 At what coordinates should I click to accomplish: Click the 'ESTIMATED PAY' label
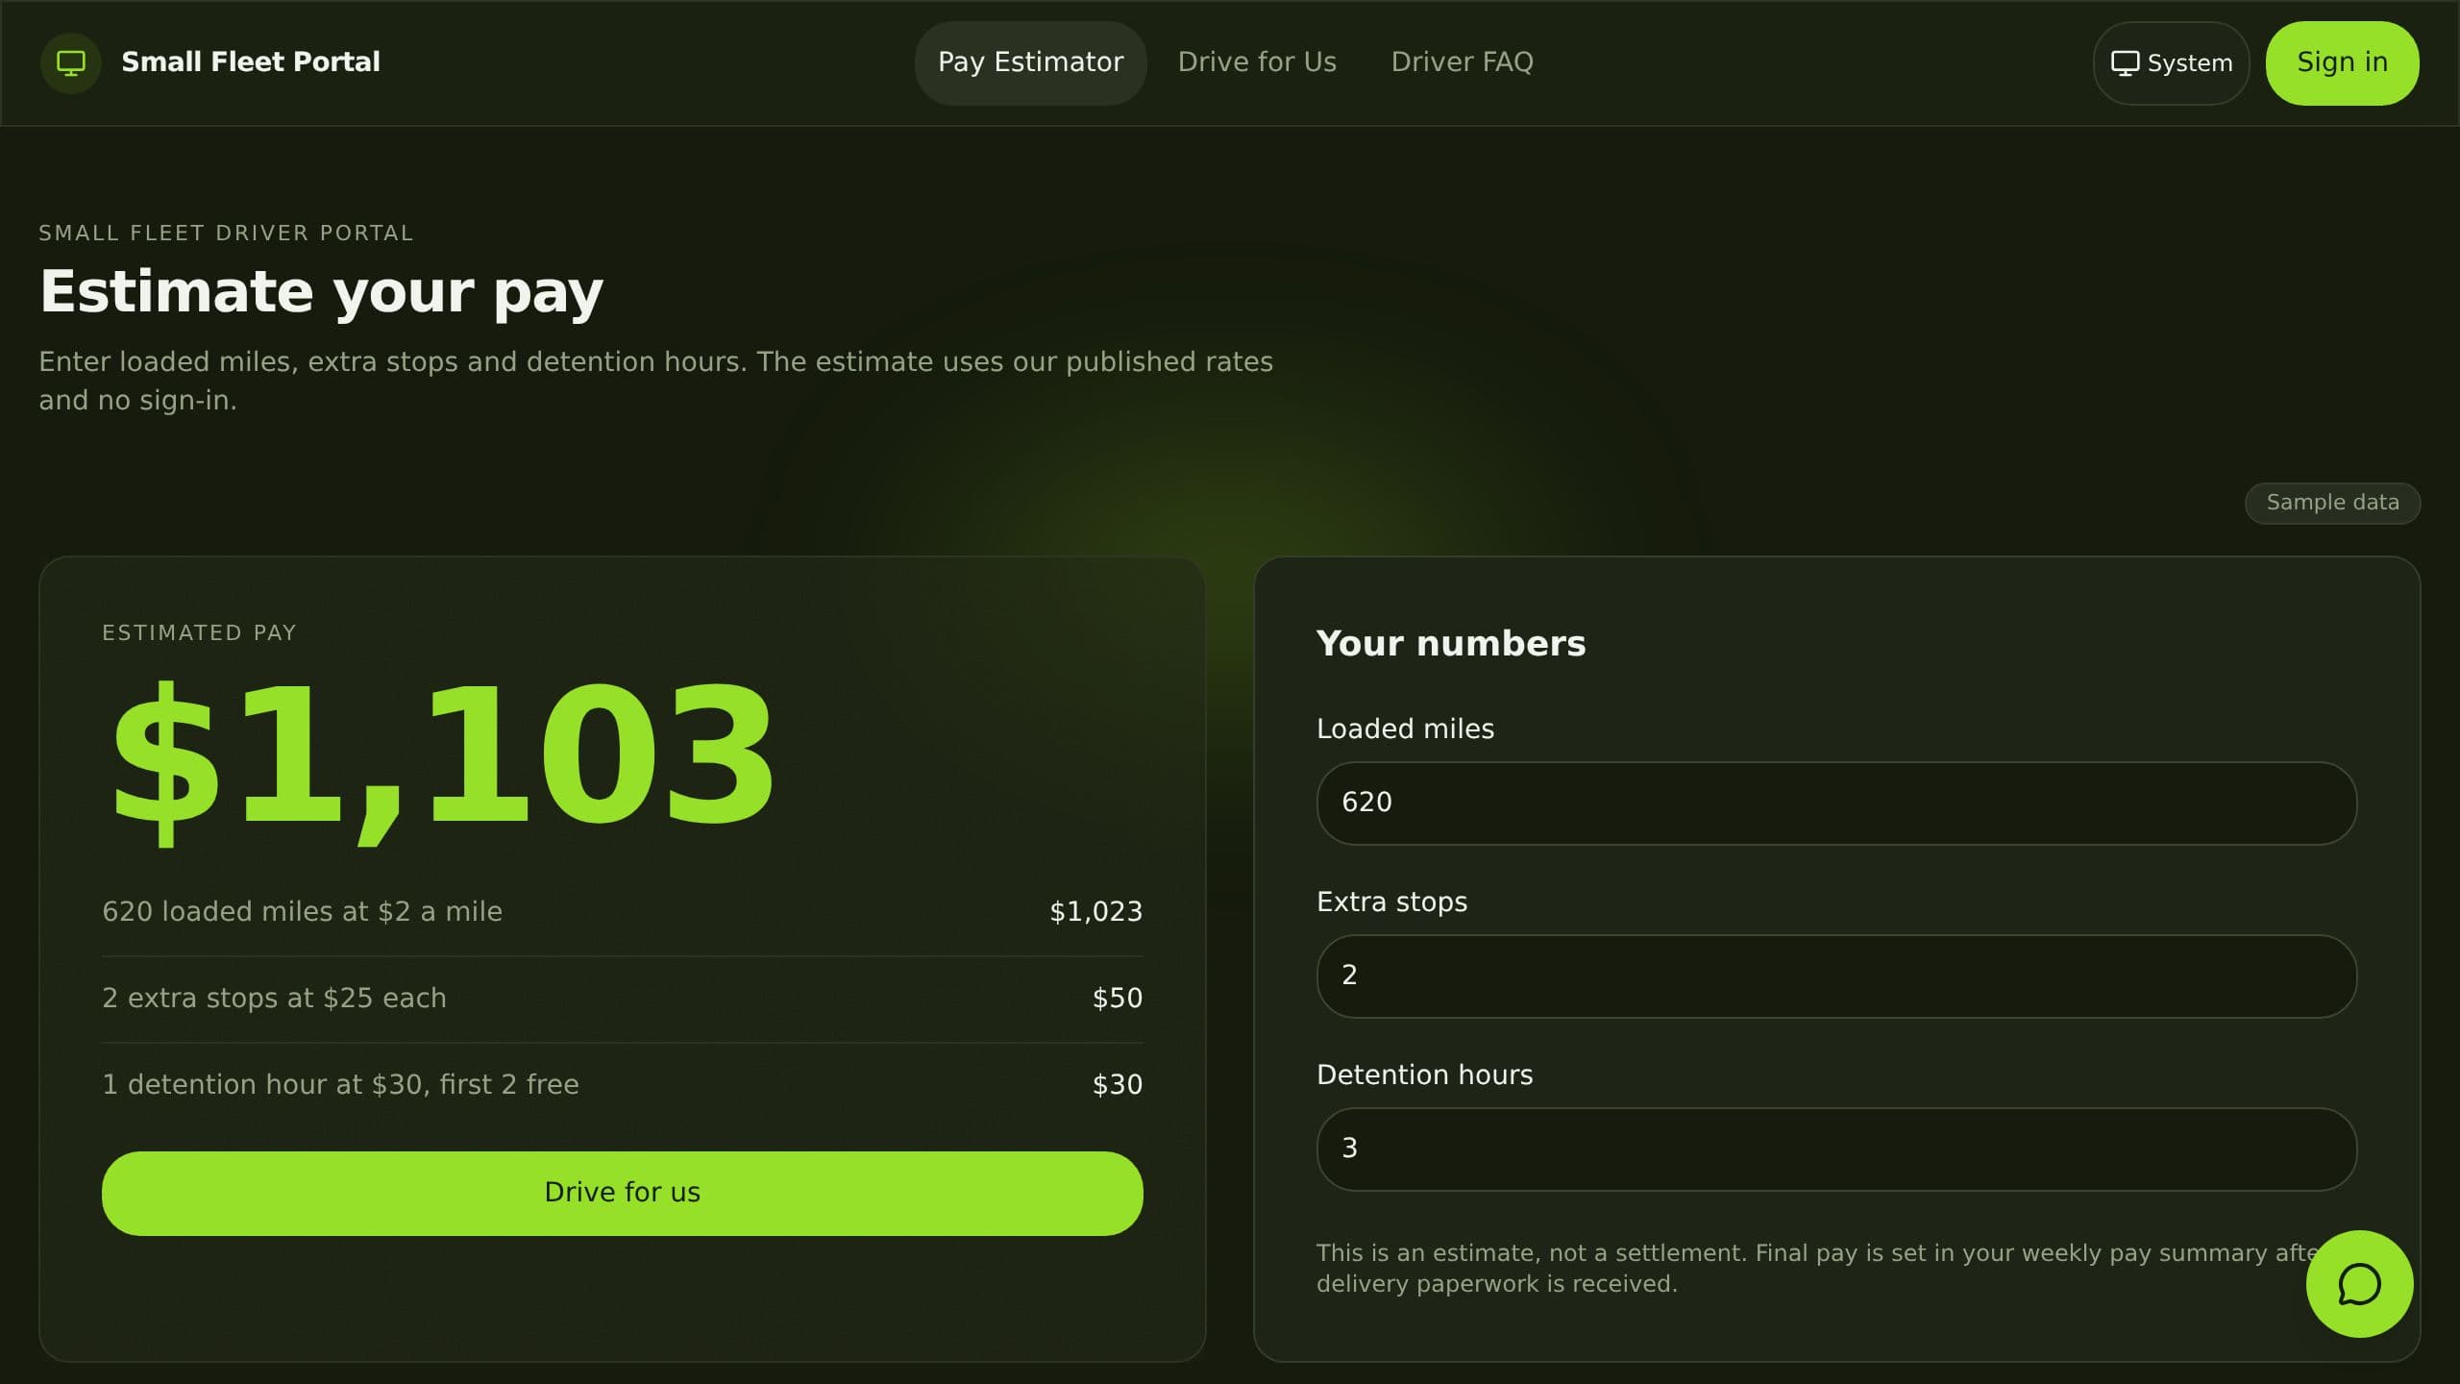coord(199,632)
